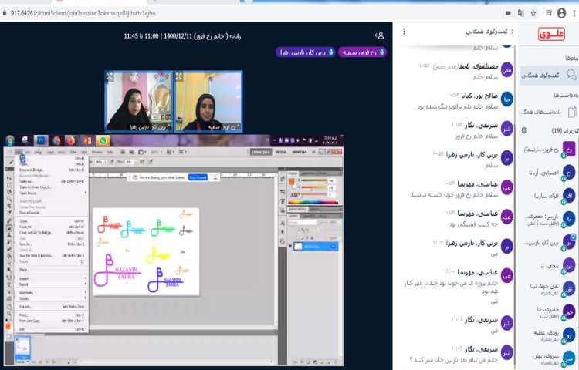Click the red علوی logo

pos(551,34)
